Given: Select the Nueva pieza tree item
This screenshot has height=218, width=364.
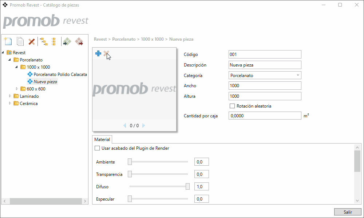Looking at the screenshot, I should pos(45,81).
